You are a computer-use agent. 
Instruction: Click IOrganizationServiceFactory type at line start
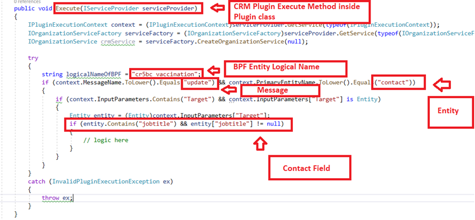pyautogui.click(x=74, y=34)
